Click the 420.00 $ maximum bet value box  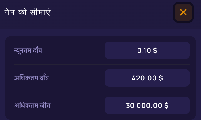click(x=147, y=78)
